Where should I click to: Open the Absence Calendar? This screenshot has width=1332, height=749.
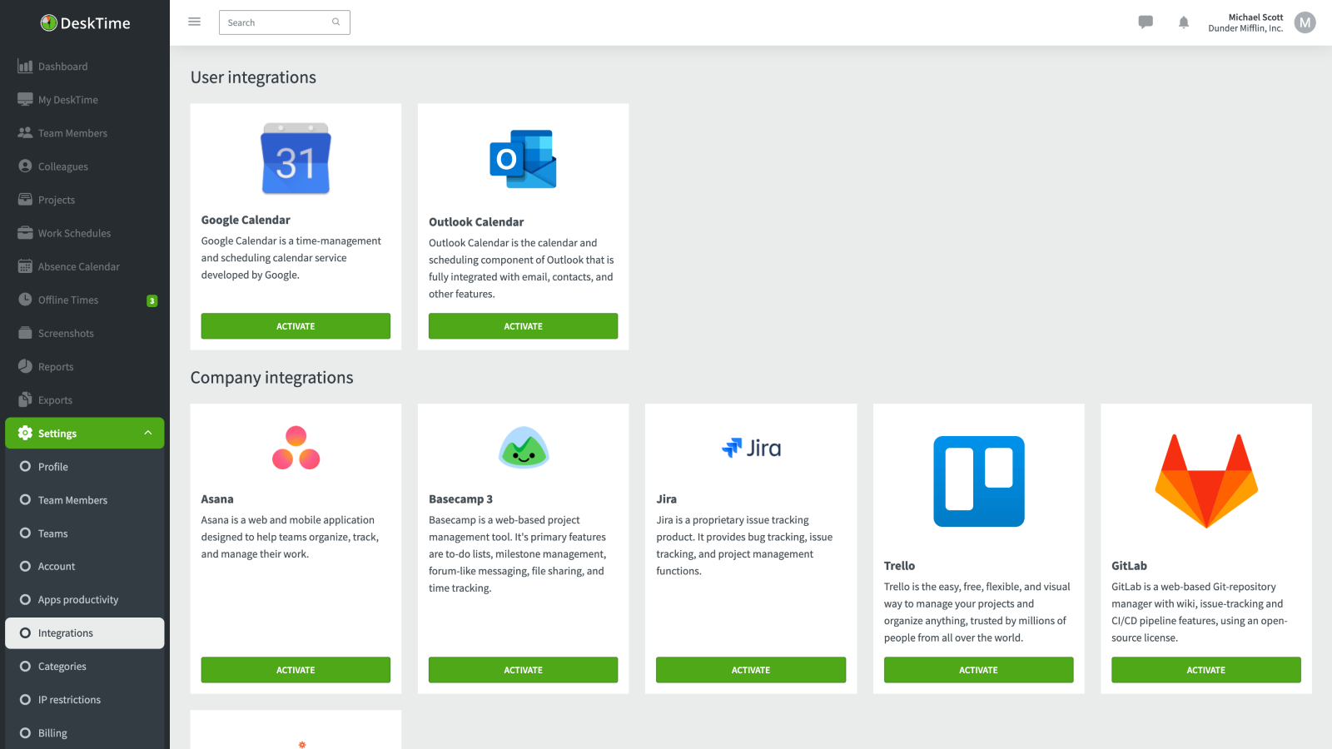[x=78, y=266]
